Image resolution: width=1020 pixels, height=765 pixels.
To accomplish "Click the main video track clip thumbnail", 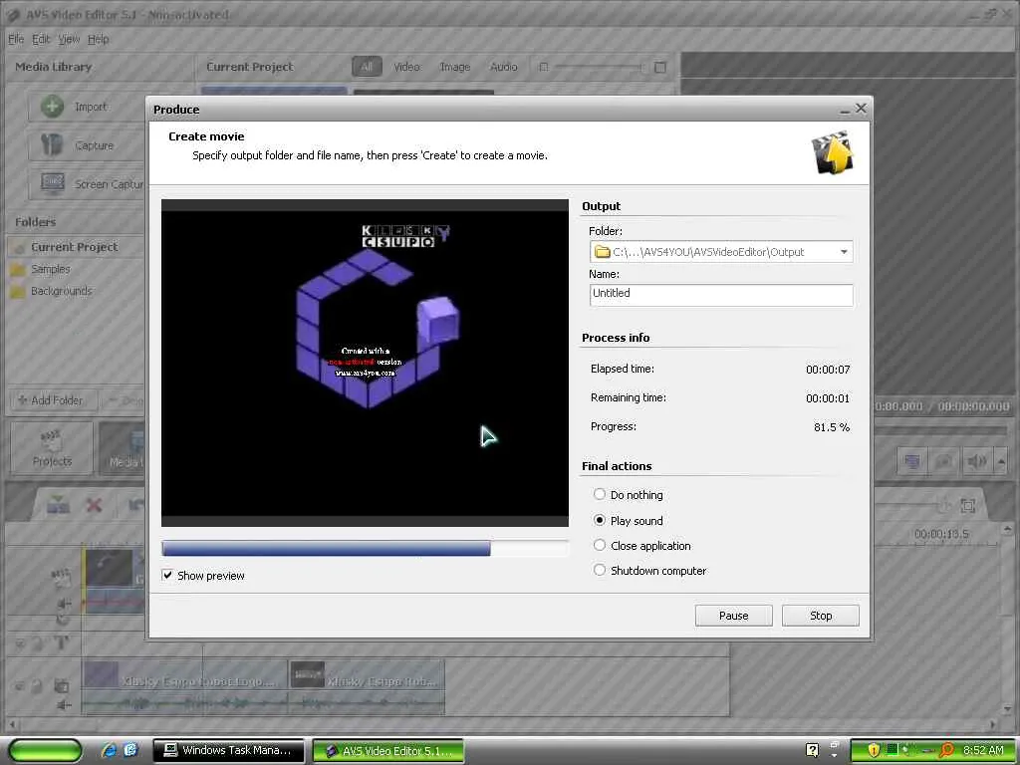I will coord(109,568).
